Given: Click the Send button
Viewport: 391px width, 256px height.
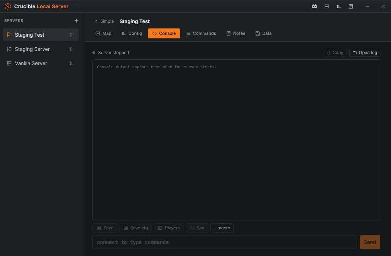Looking at the screenshot, I should click(x=370, y=242).
